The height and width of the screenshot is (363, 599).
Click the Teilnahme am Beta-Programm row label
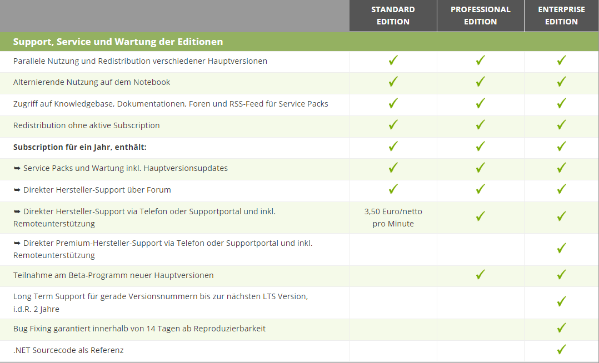(x=113, y=275)
